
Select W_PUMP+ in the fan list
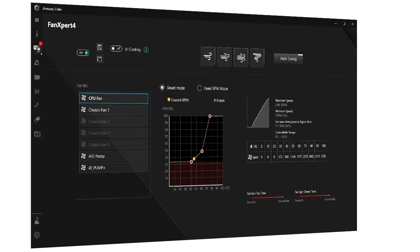point(113,168)
